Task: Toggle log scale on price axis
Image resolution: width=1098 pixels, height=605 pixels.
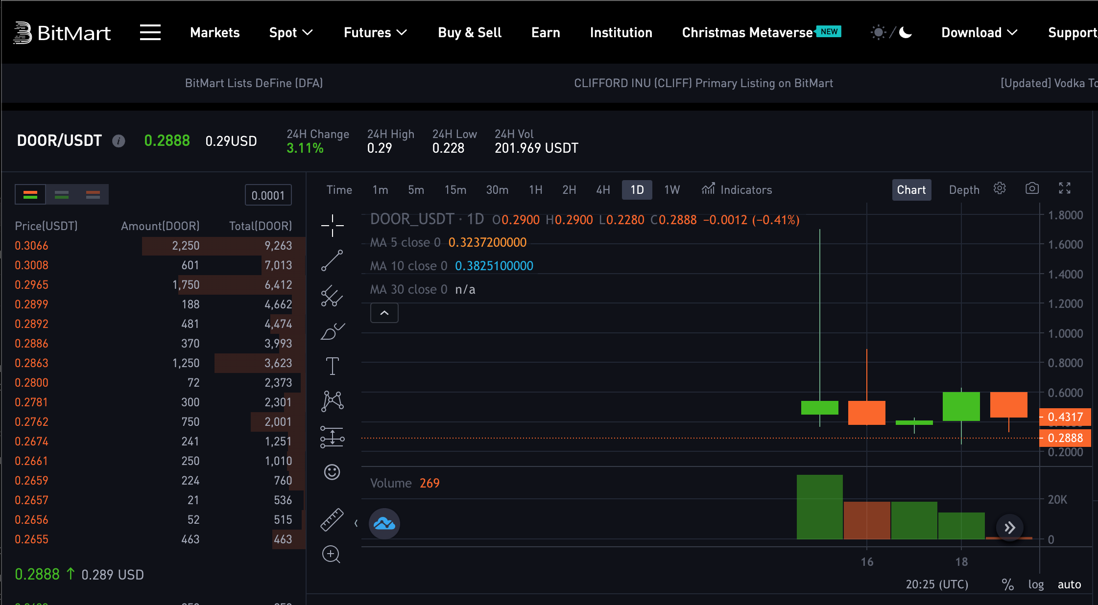Action: pyautogui.click(x=1036, y=584)
